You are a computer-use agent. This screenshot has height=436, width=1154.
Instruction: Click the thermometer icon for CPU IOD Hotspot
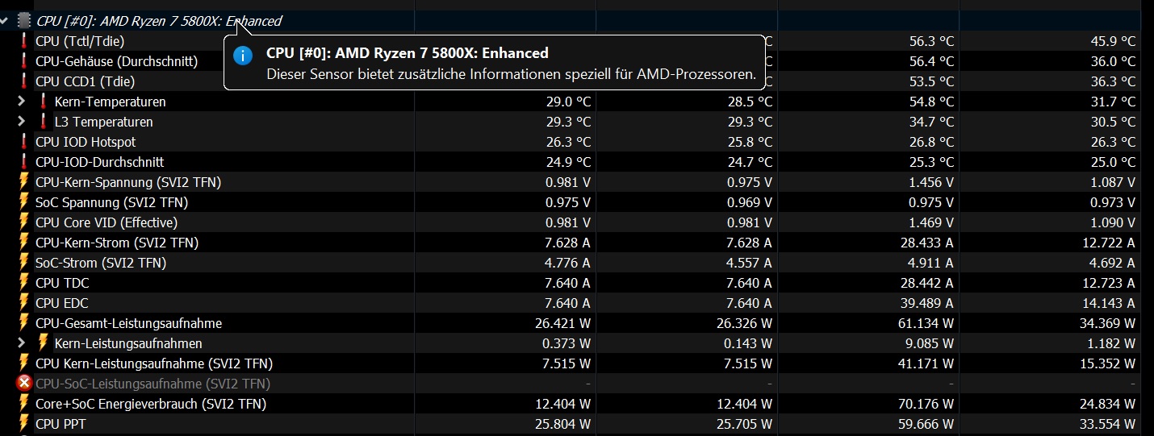pyautogui.click(x=24, y=141)
